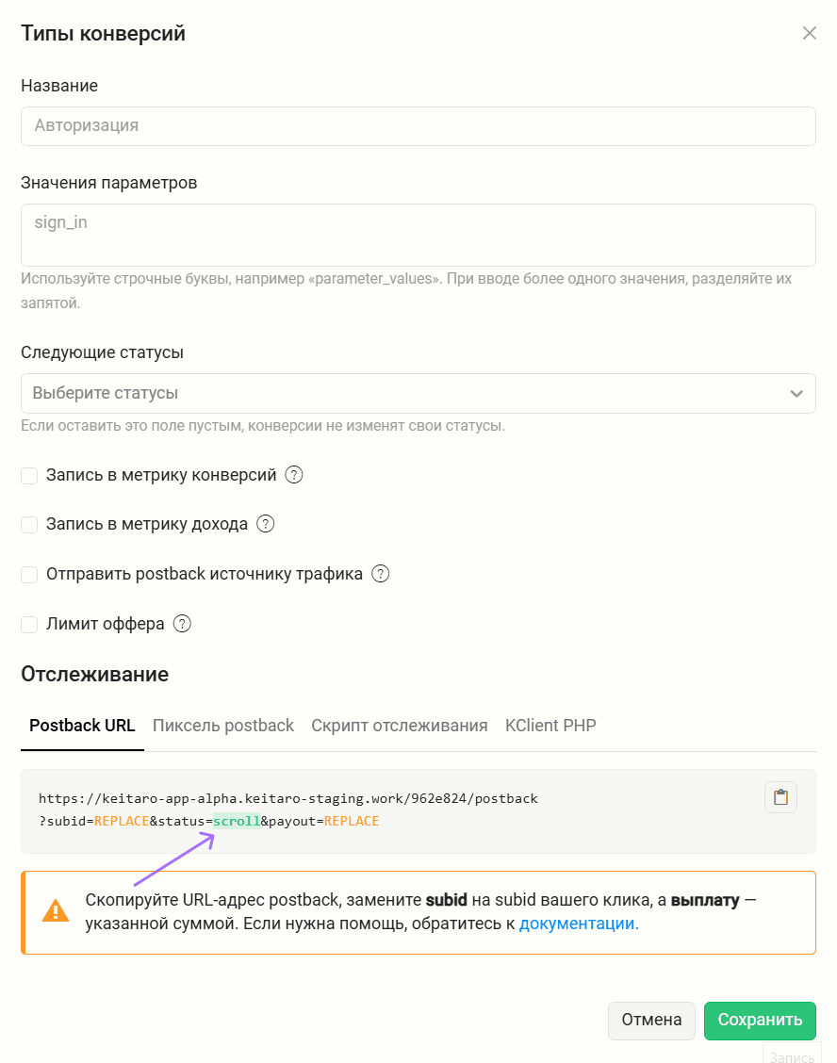
Task: Expand statuses list via chevron arrow
Action: [x=796, y=394]
